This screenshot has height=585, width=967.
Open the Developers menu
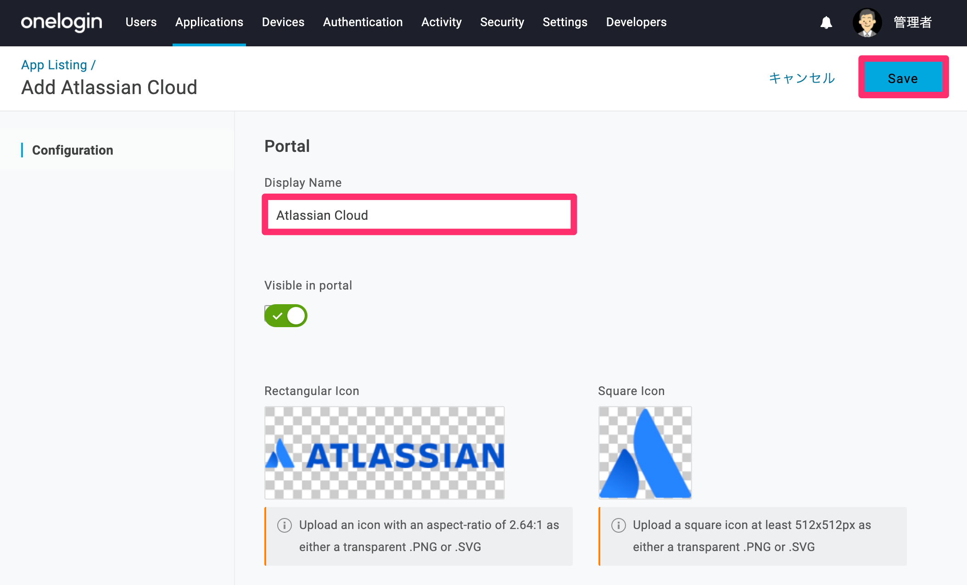pyautogui.click(x=636, y=22)
